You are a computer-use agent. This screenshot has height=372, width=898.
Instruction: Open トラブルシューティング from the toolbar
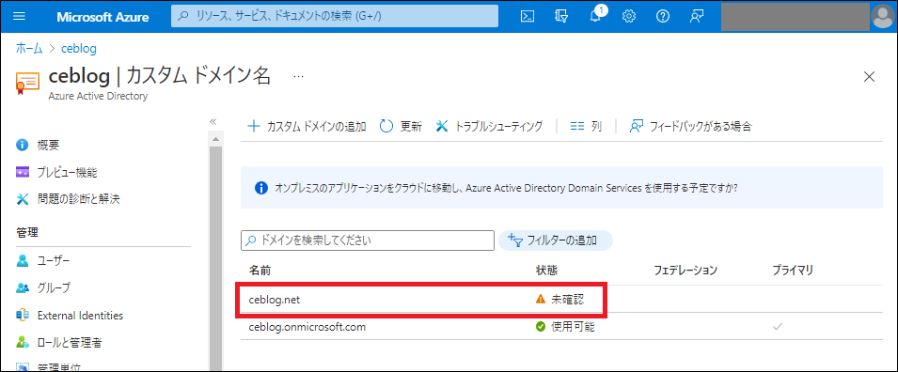click(x=489, y=127)
